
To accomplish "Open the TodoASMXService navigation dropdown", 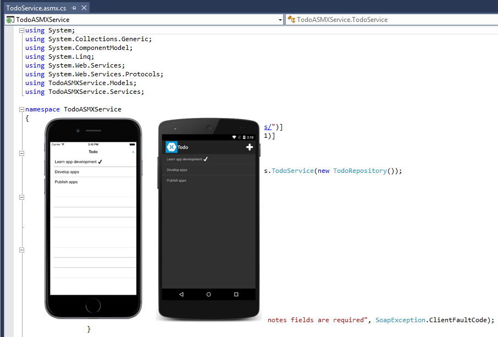I will 280,19.
